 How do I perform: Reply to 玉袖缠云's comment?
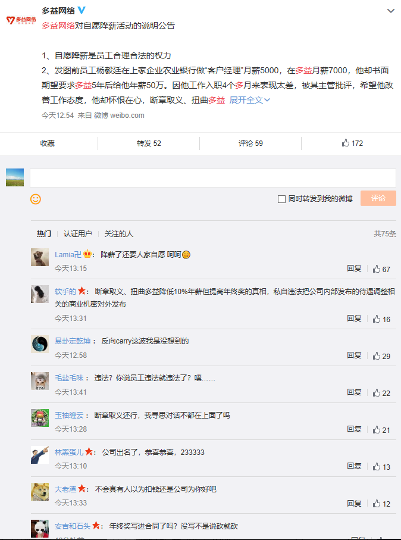tap(354, 429)
